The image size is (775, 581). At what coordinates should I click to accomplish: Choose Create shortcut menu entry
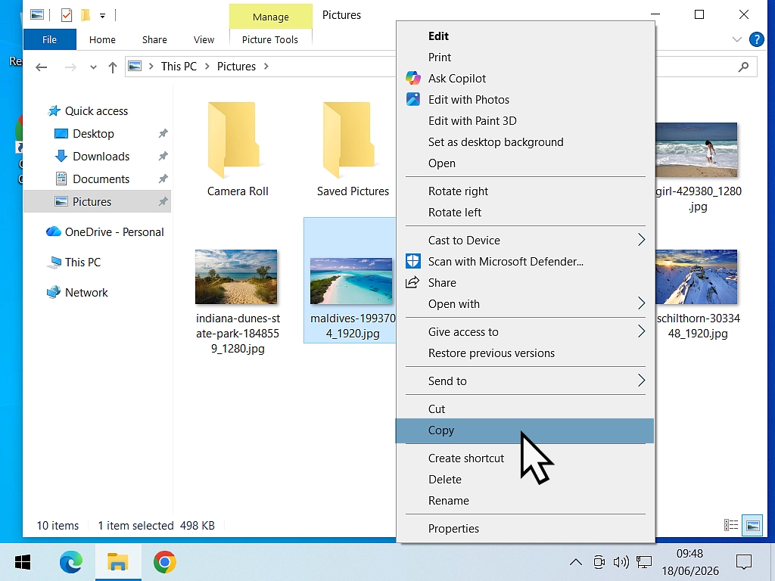tap(524, 458)
